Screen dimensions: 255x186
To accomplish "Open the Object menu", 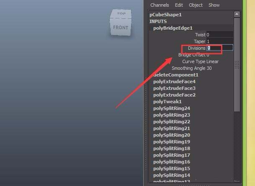I will [196, 5].
